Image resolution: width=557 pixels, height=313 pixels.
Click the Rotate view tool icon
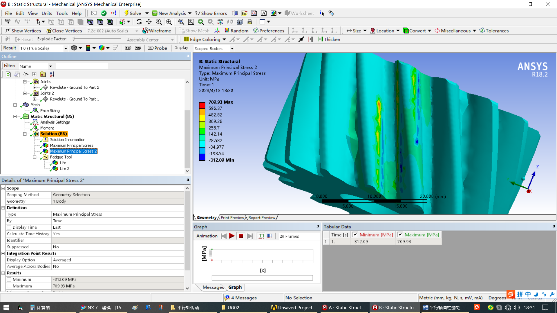tap(139, 22)
